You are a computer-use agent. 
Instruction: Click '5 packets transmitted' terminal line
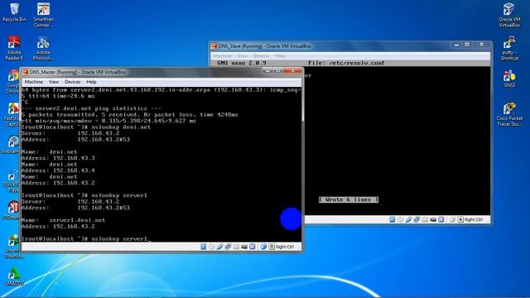tap(129, 115)
